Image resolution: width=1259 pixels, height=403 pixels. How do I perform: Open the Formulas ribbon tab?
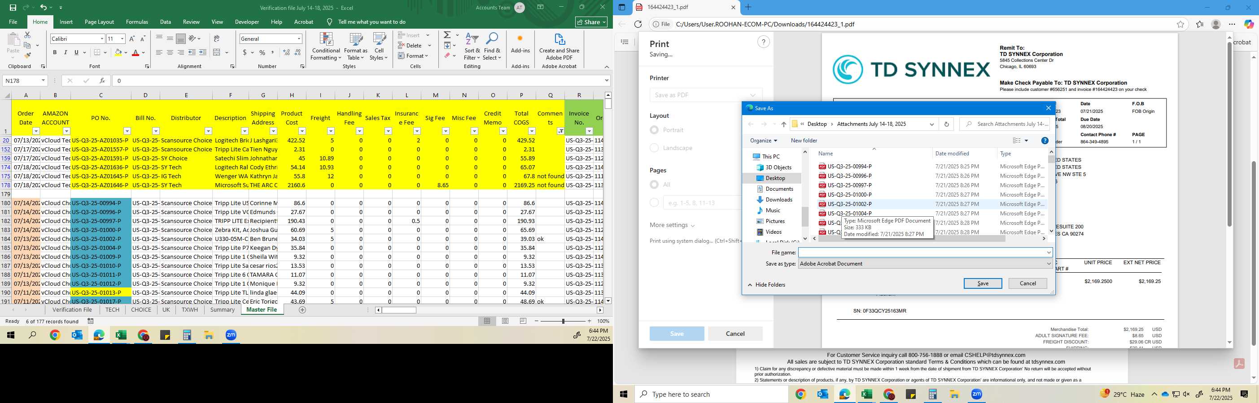click(137, 22)
